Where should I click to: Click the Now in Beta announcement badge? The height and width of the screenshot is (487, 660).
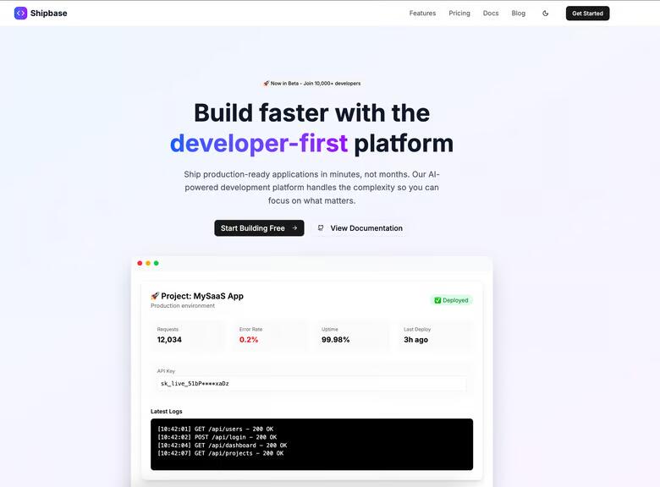click(x=312, y=83)
